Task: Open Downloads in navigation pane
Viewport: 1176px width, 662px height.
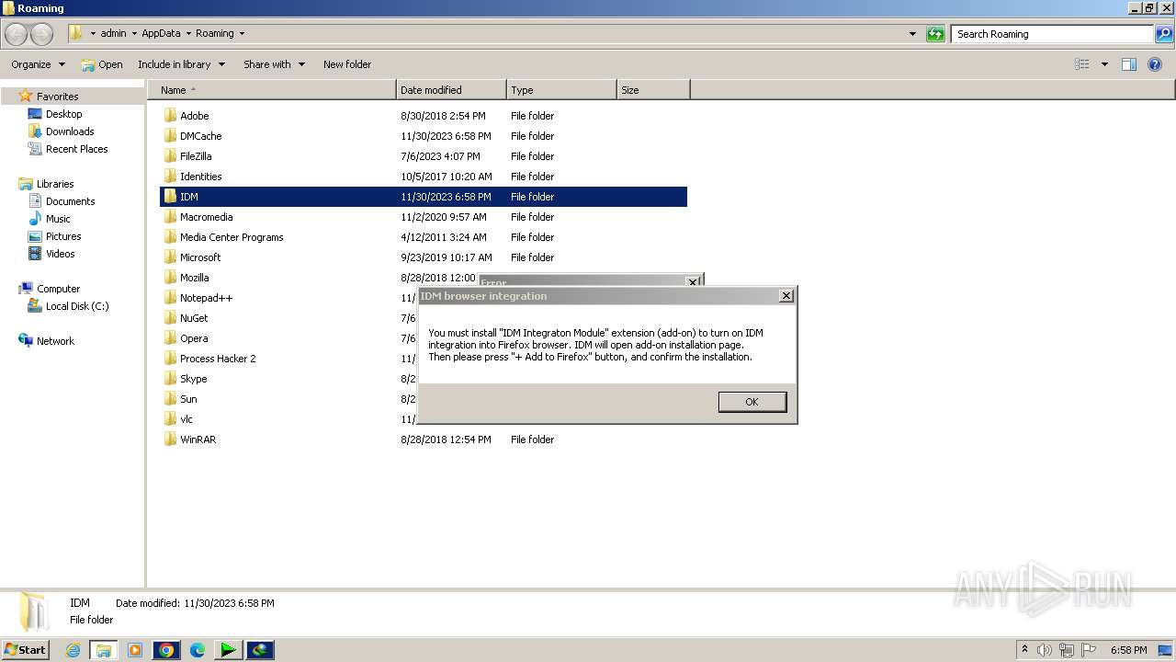Action: click(70, 131)
